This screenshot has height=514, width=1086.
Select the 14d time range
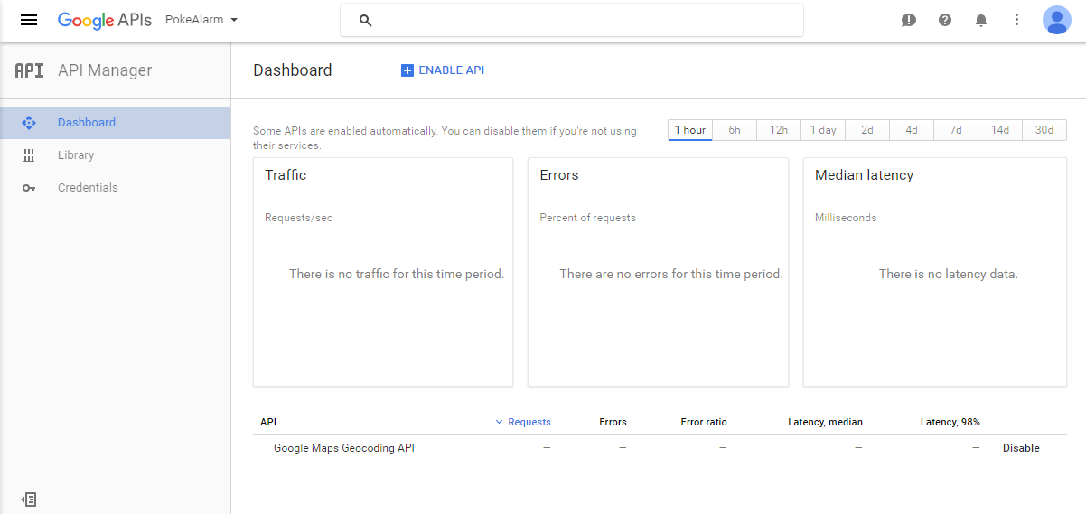coord(1000,130)
